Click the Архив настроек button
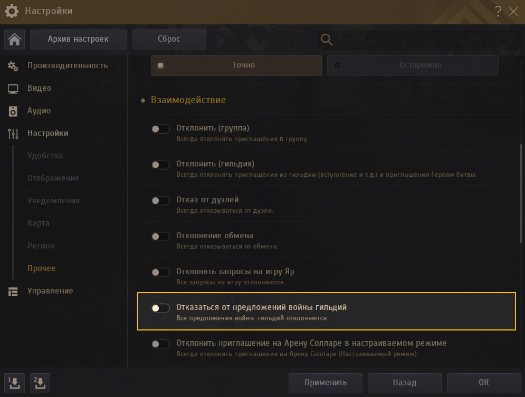Image resolution: width=525 pixels, height=397 pixels. pos(78,40)
